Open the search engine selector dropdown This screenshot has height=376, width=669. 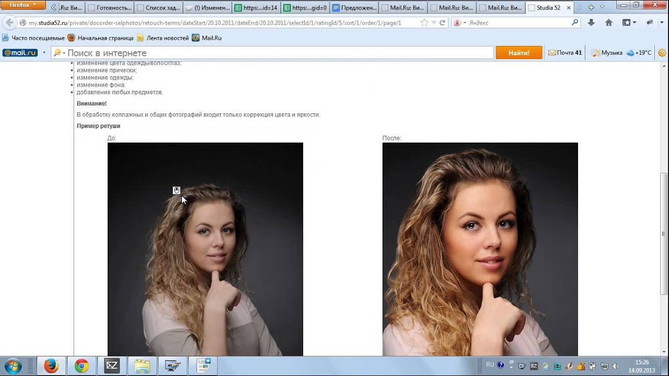(460, 23)
